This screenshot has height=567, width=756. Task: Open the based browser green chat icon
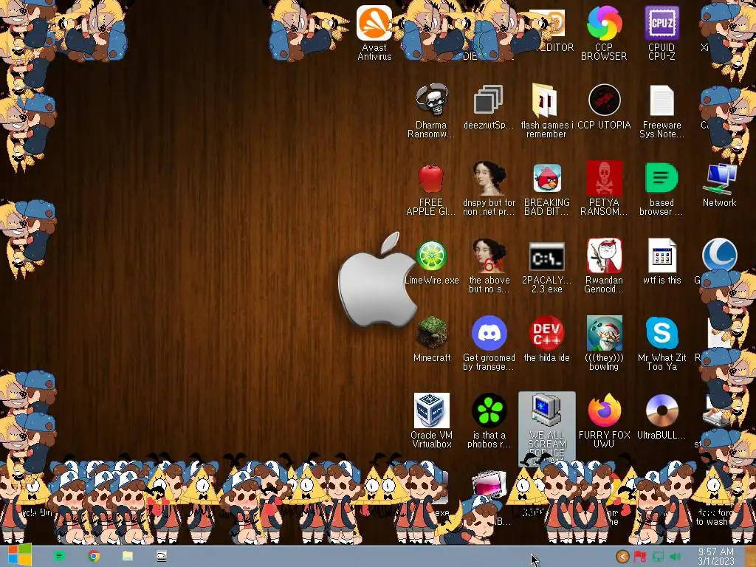(661, 189)
